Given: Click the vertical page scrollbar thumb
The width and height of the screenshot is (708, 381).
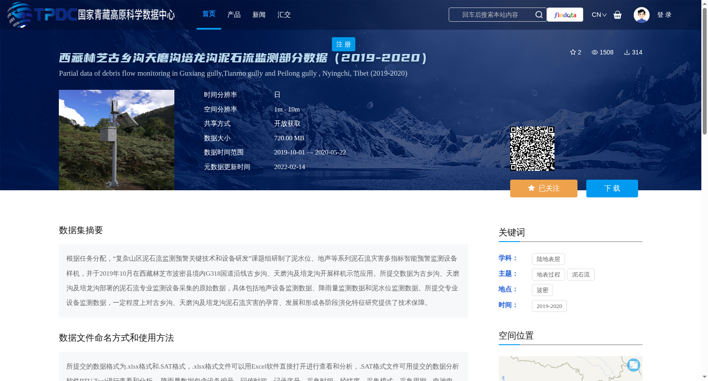Looking at the screenshot, I should coord(704,71).
